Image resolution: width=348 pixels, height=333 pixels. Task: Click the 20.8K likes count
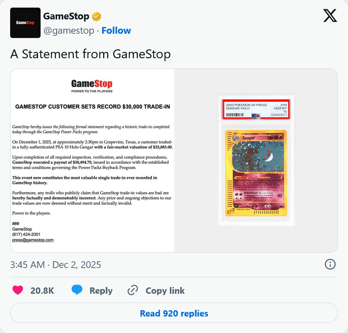[x=42, y=291]
